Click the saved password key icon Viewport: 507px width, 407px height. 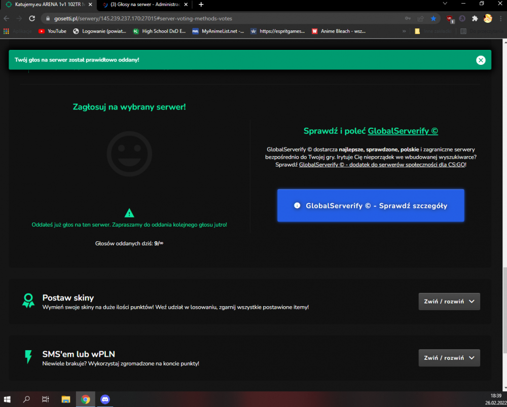pyautogui.click(x=408, y=18)
